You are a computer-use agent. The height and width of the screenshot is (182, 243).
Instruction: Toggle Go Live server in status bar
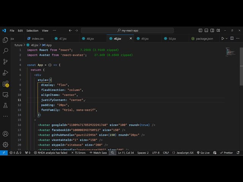pos(203,153)
